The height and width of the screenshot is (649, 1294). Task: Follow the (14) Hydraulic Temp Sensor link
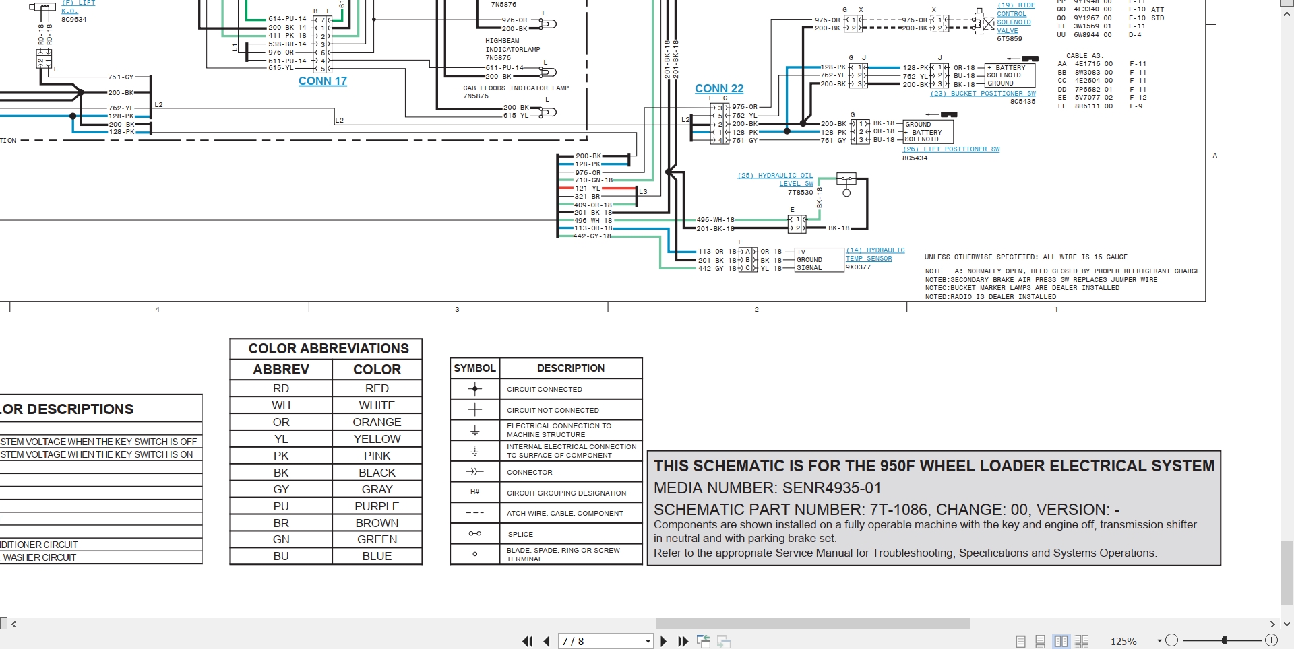[875, 254]
